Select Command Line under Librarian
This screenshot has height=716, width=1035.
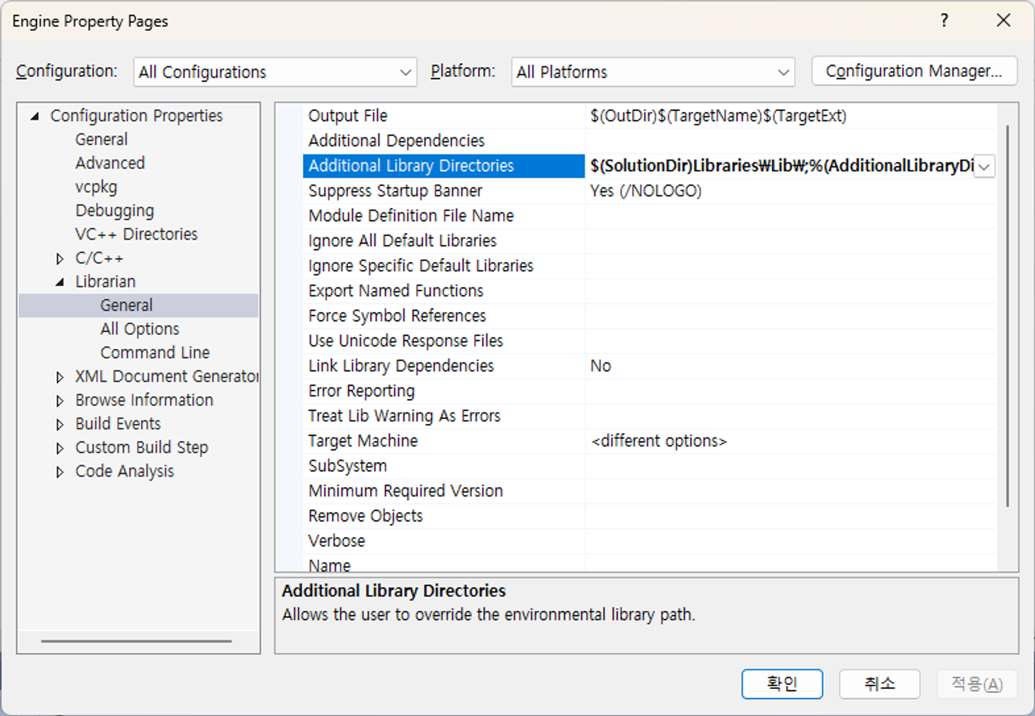click(155, 353)
